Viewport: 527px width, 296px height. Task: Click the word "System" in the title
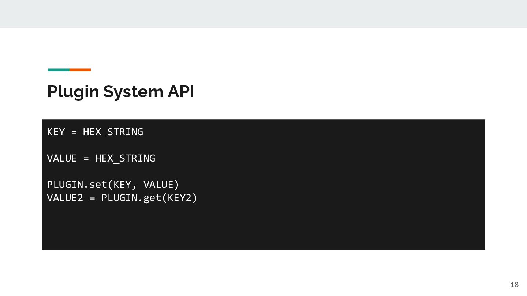coord(133,91)
